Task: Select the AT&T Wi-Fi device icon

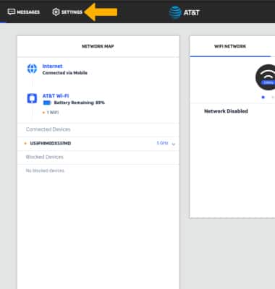Action: (32, 98)
